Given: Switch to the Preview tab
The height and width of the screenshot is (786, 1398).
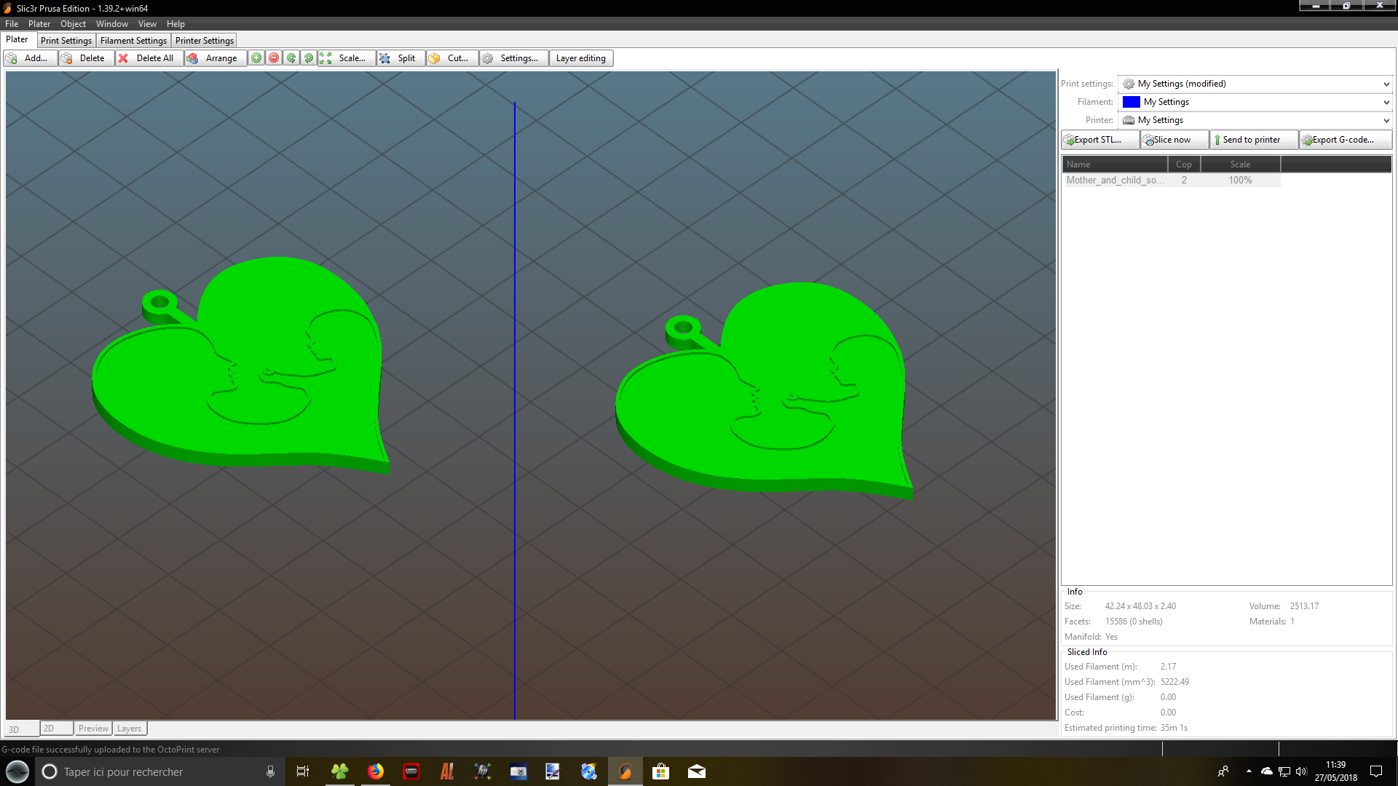Looking at the screenshot, I should click(93, 729).
